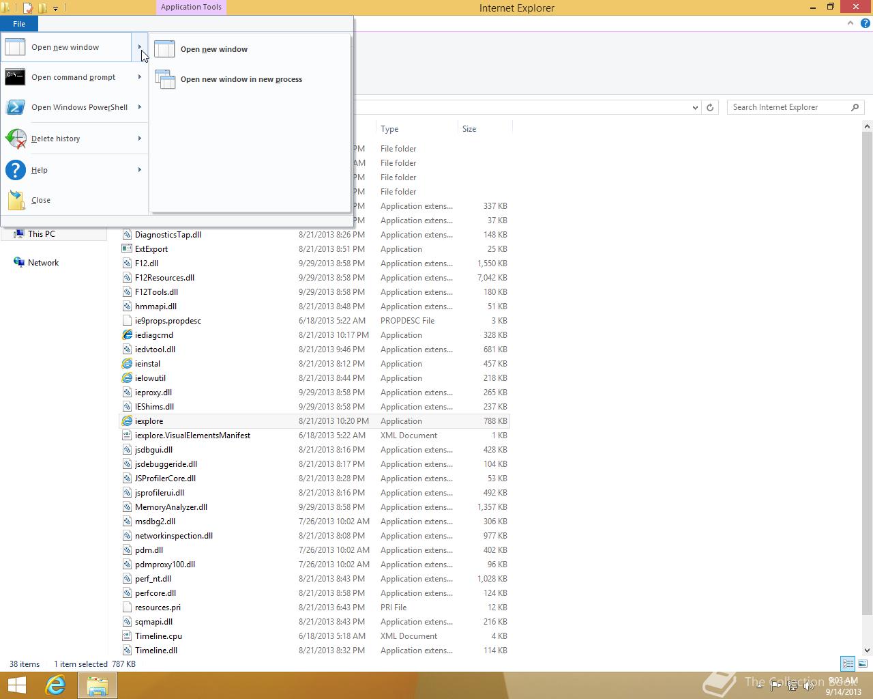Viewport: 873px width, 699px height.
Task: Expand Open Windows PowerShell submenu arrow
Action: (x=140, y=107)
